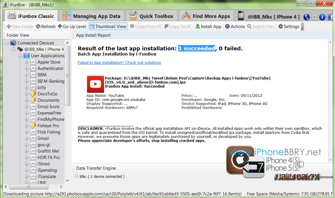
Task: Click folder tree scroll down arrow
Action: tap(68, 181)
